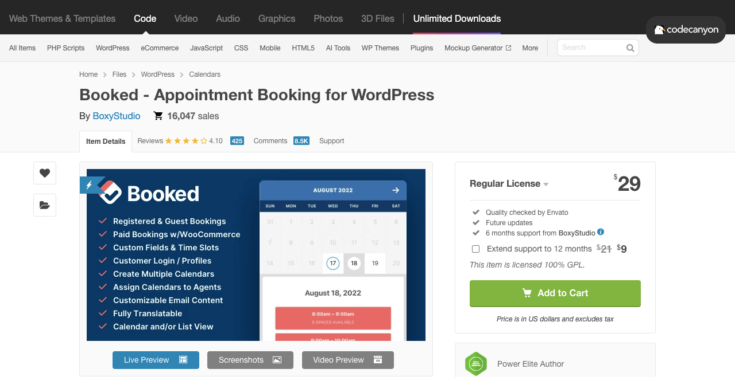Click Live Preview button

[156, 360]
